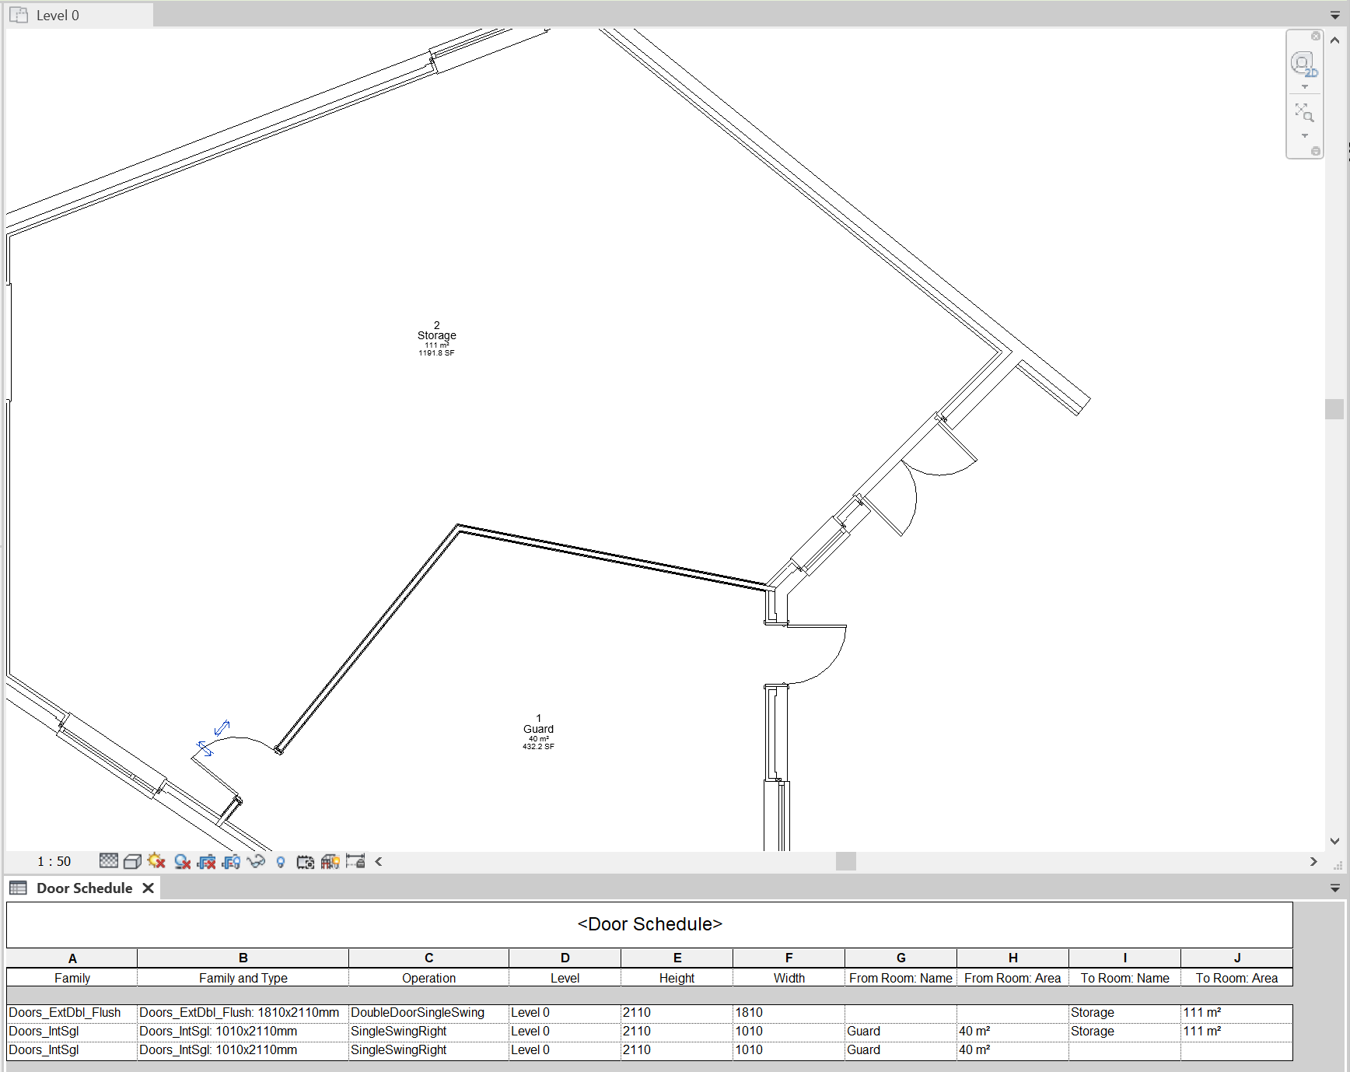This screenshot has width=1350, height=1072.
Task: Switch to the Level 0 view tab
Action: pyautogui.click(x=58, y=16)
